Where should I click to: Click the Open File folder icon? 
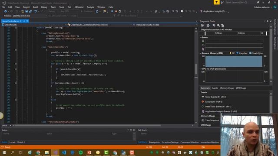[x=23, y=11]
